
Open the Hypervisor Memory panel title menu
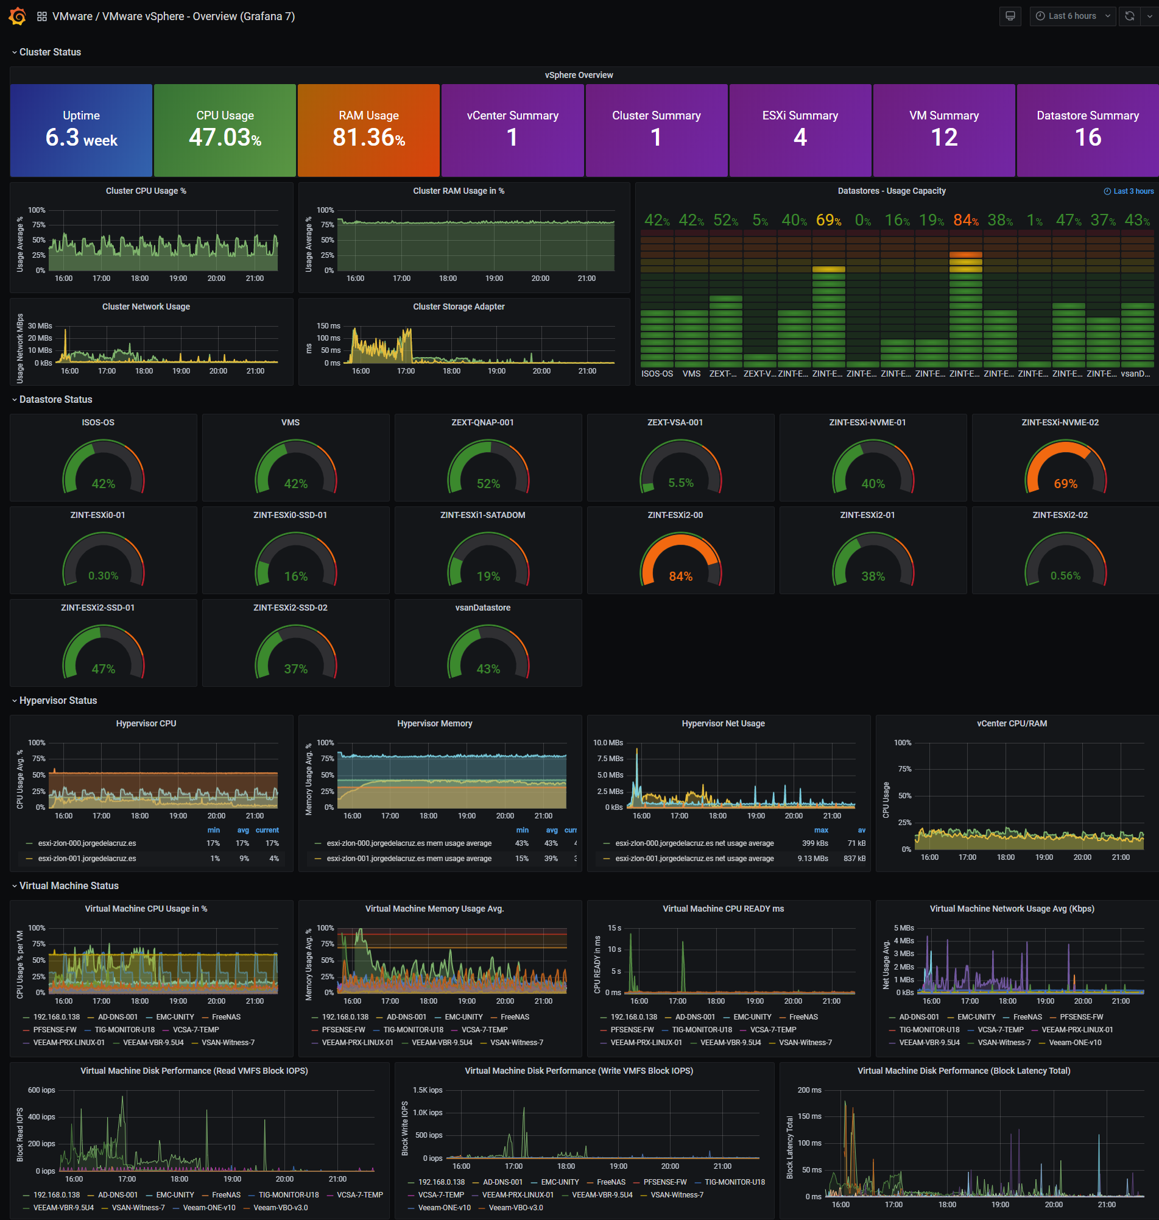(434, 723)
